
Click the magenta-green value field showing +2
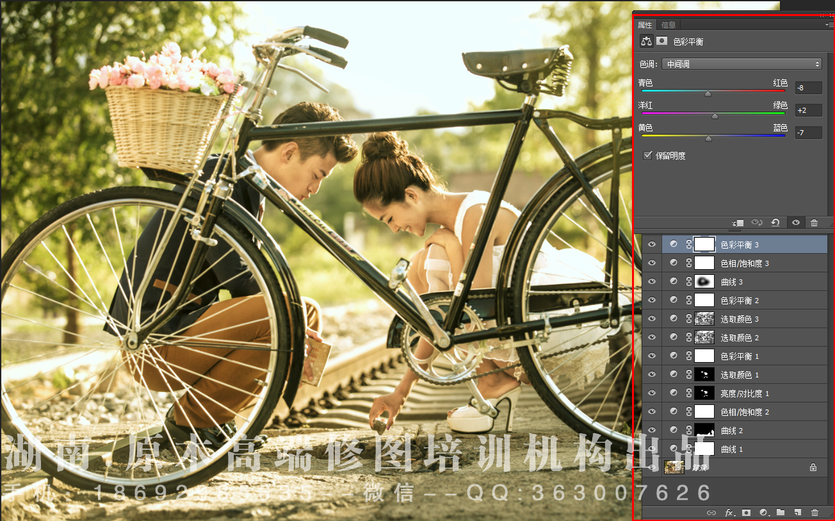808,110
